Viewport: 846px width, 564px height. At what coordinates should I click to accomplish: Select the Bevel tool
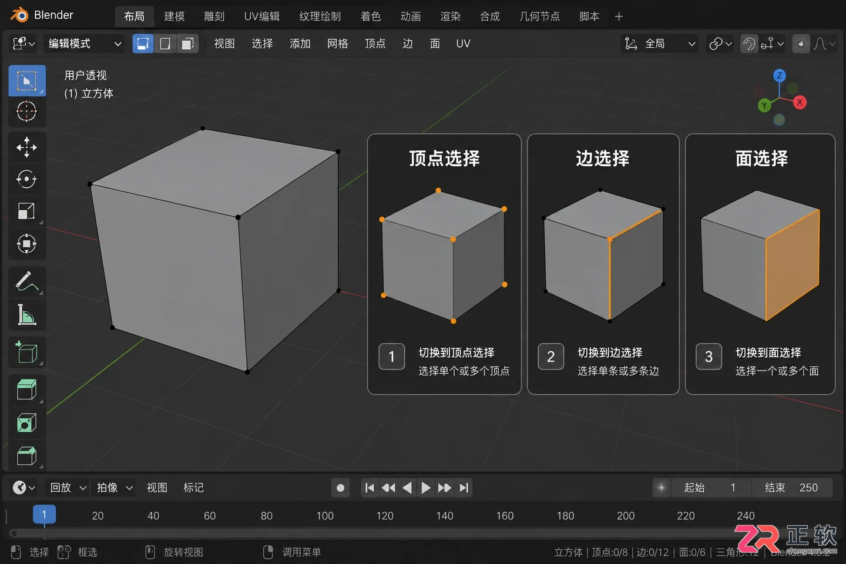click(27, 455)
